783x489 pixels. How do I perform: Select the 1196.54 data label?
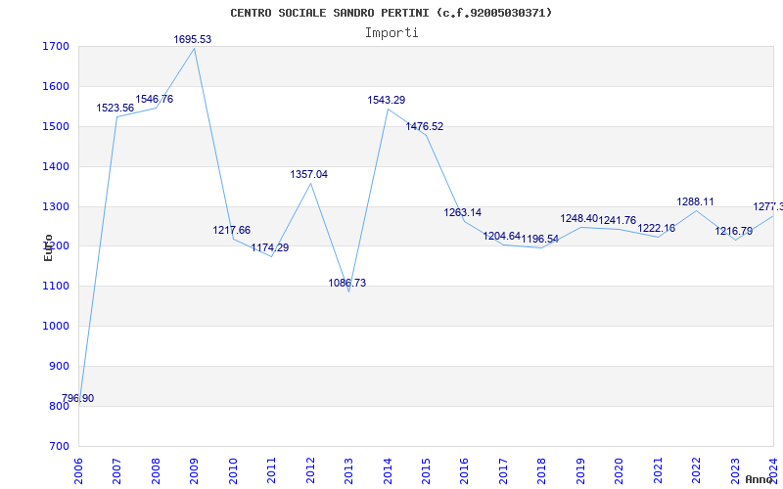pos(540,239)
